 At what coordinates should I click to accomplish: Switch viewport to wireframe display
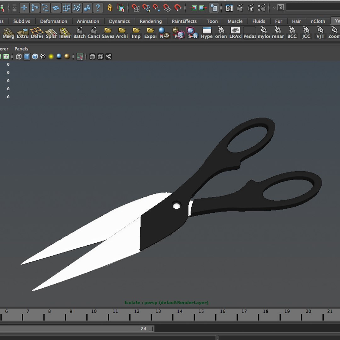19,57
